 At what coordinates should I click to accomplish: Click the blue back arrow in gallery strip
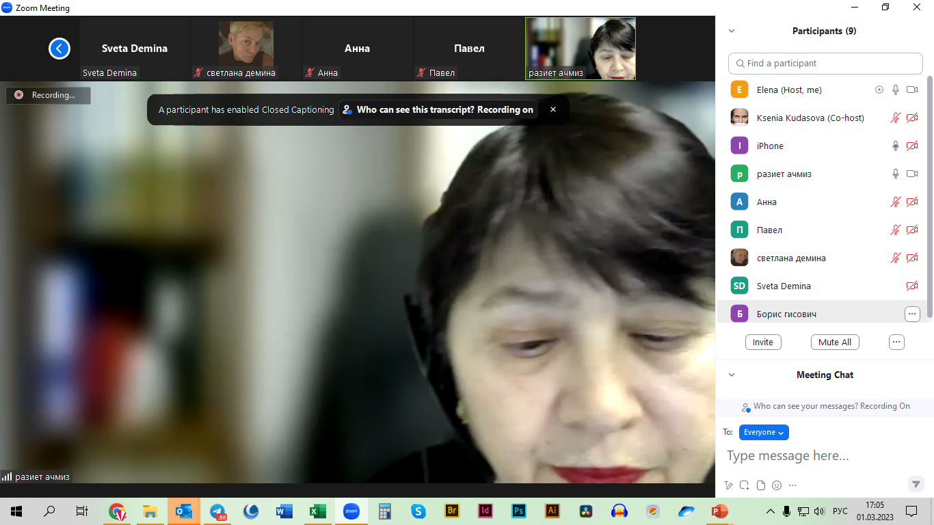(x=59, y=49)
